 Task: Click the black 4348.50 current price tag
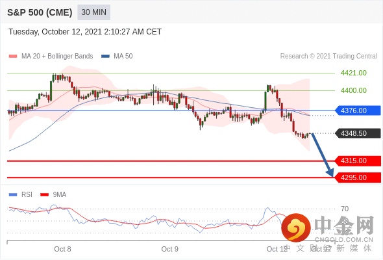point(358,133)
